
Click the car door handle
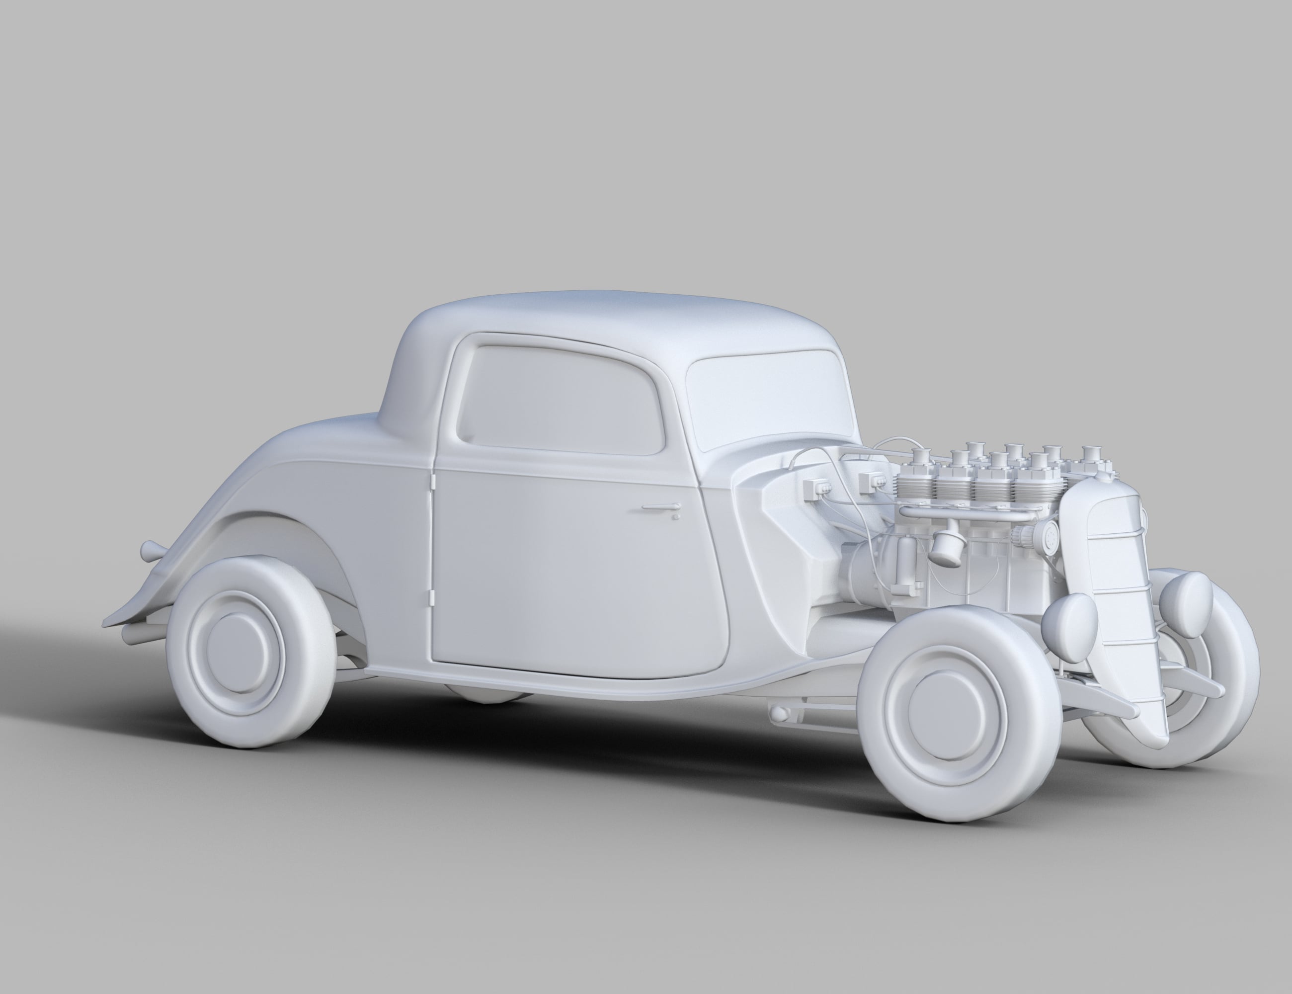point(661,507)
